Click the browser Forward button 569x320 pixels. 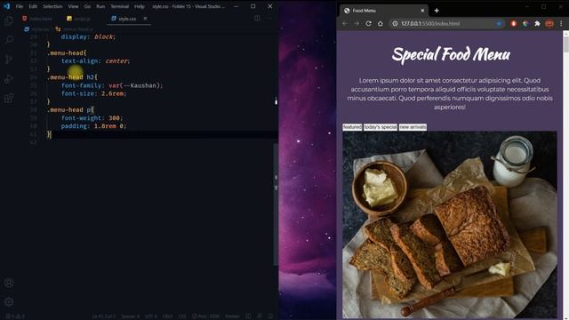point(357,24)
